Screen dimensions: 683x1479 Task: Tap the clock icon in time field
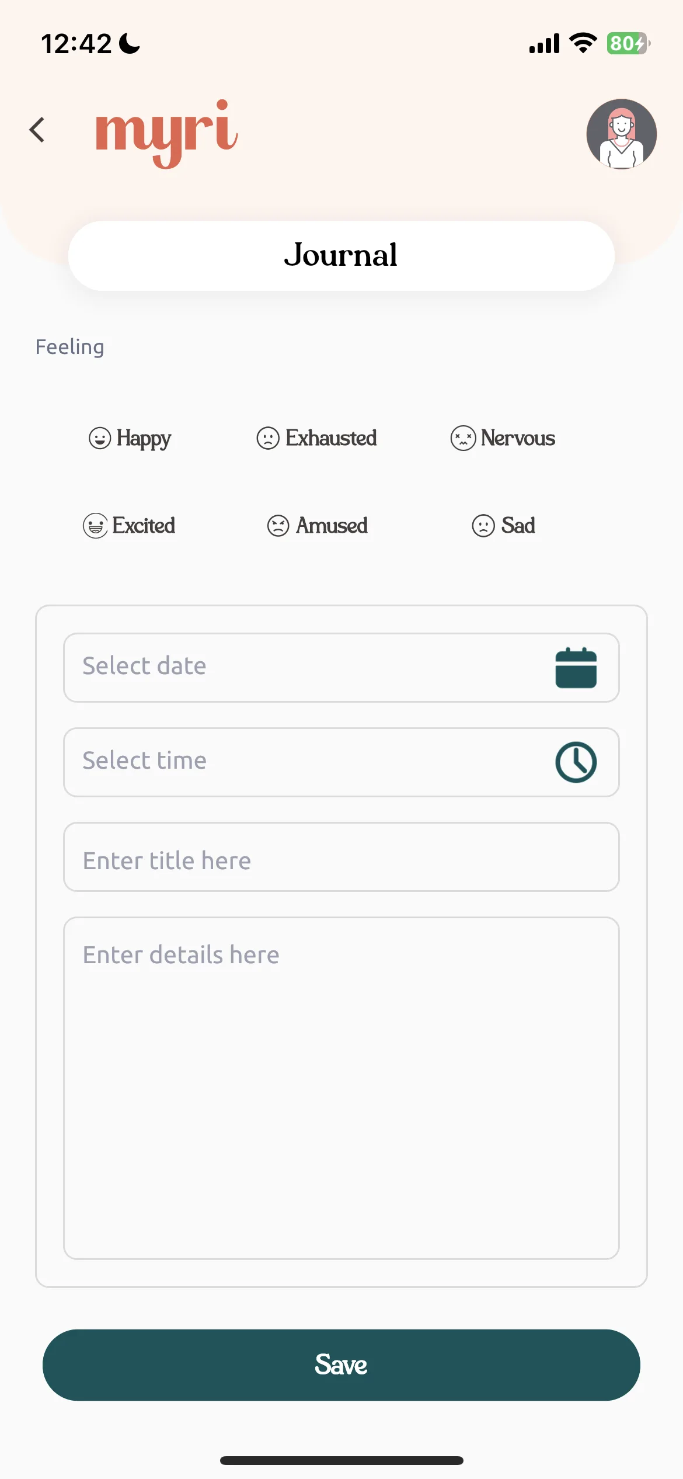[576, 762]
